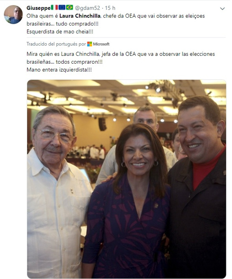Click the display name Giuseppe

tap(39, 8)
